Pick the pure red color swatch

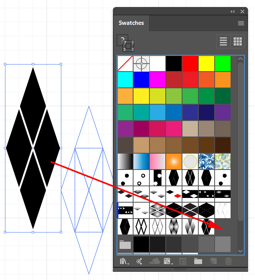click(190, 63)
